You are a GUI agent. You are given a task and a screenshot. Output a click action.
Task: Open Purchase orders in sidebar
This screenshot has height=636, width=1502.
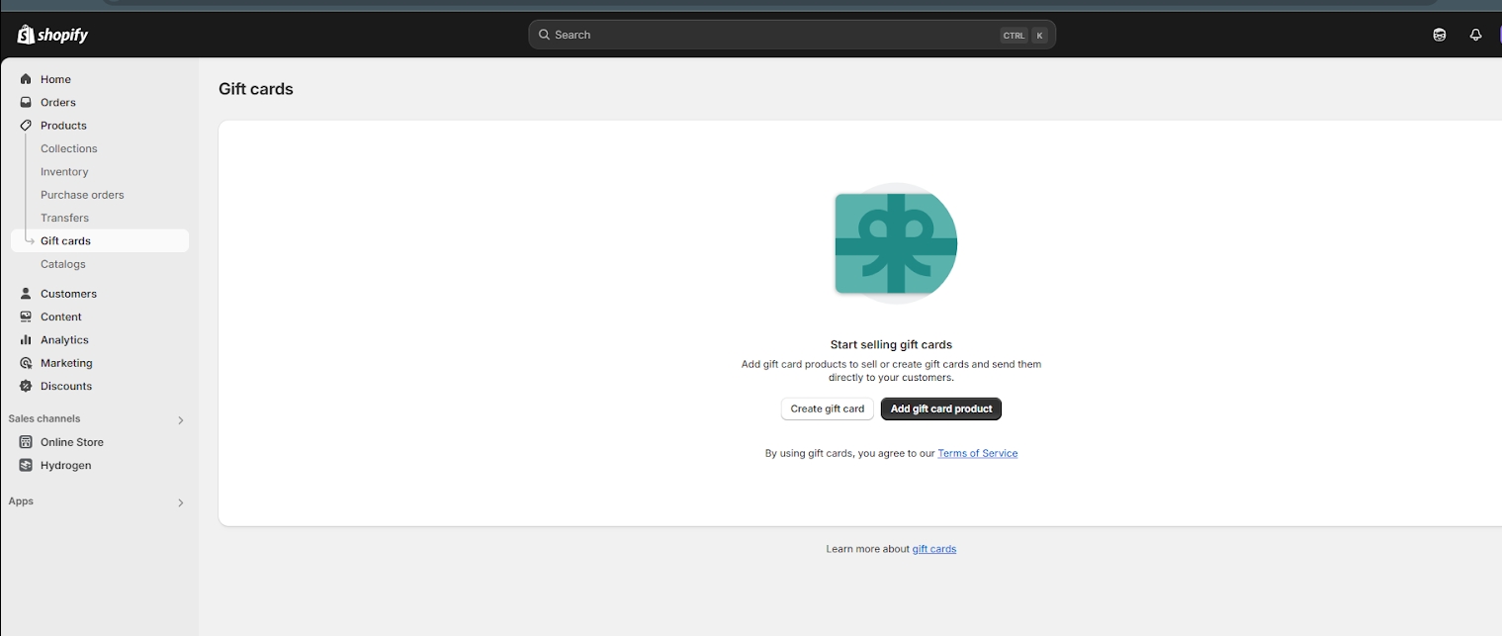(x=82, y=195)
